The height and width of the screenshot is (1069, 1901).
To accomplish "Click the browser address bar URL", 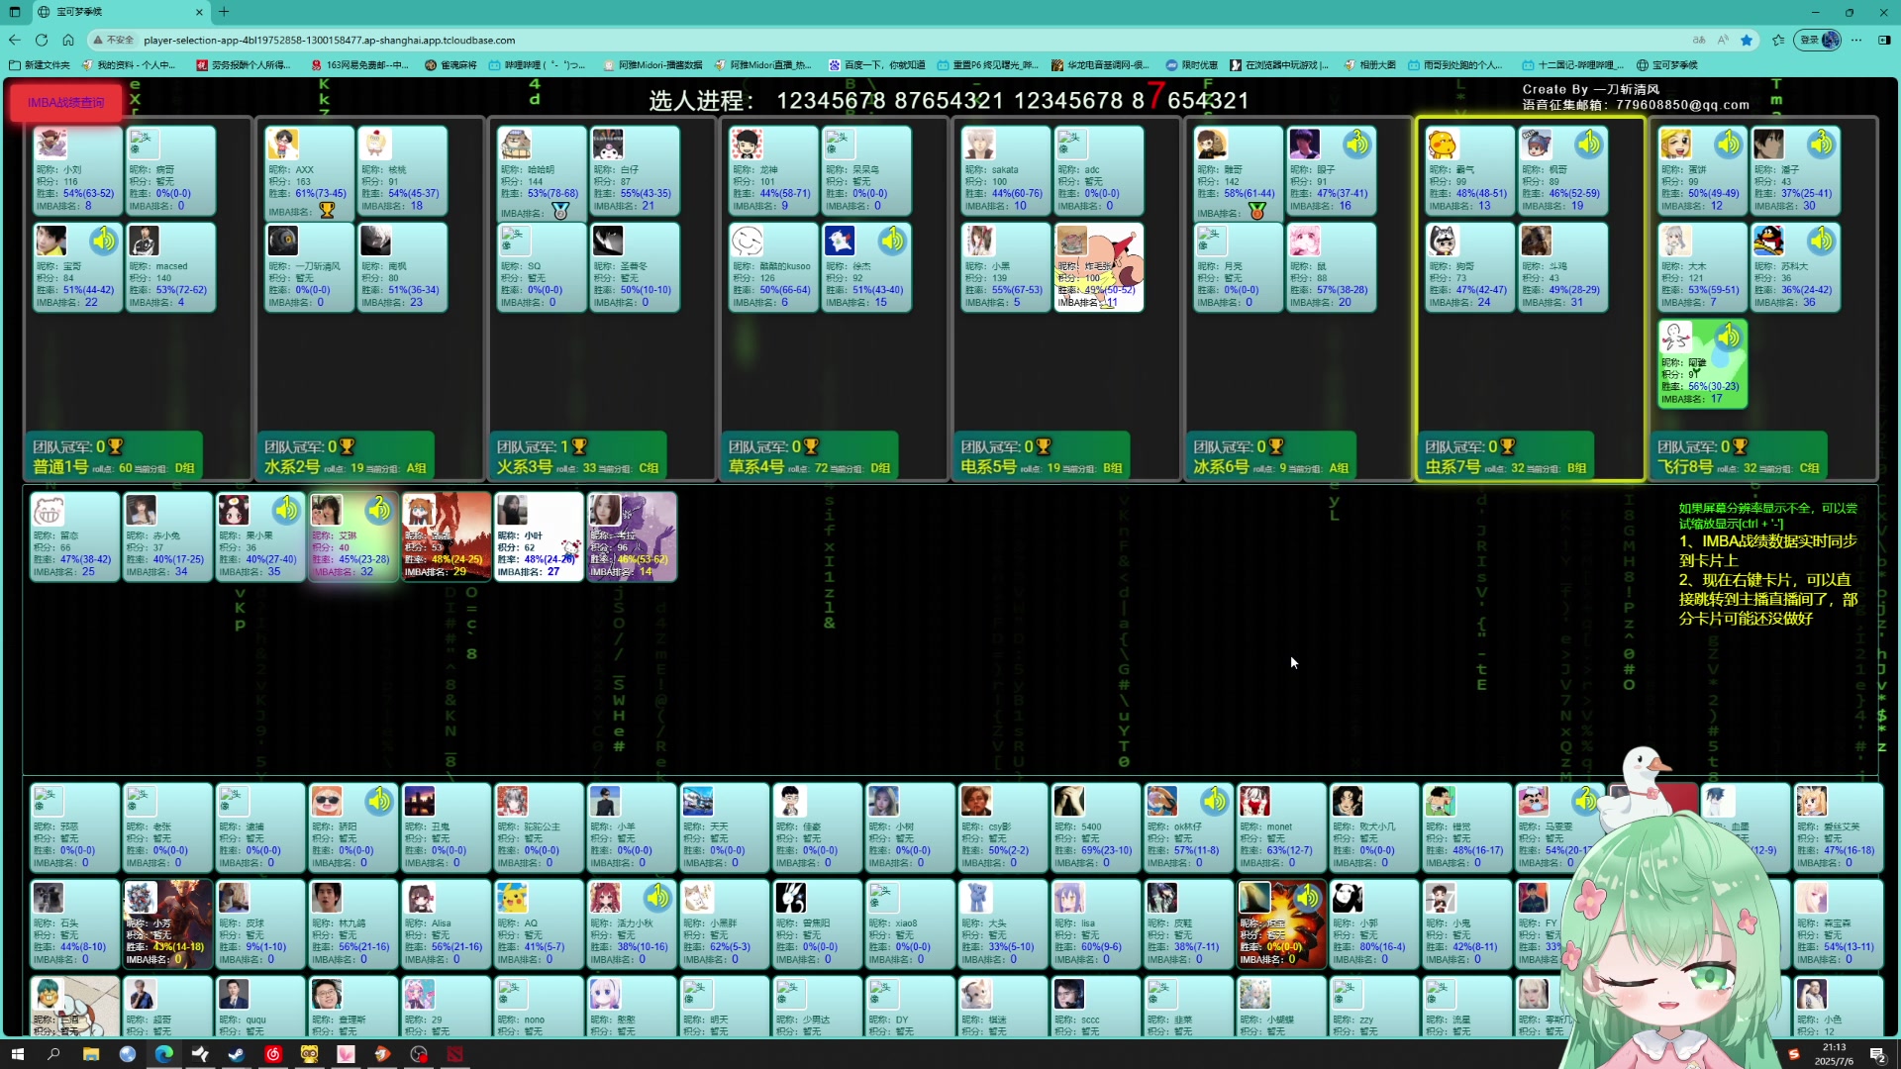I will [329, 41].
